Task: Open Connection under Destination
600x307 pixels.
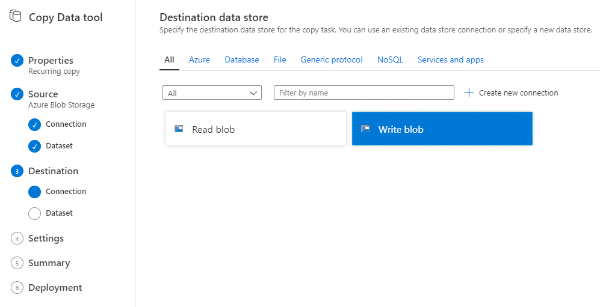Action: click(x=66, y=191)
